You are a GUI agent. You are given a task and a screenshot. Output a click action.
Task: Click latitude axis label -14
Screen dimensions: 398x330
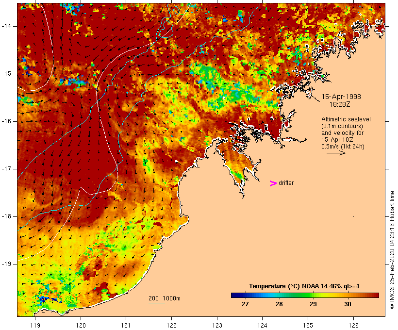[x=6, y=26]
